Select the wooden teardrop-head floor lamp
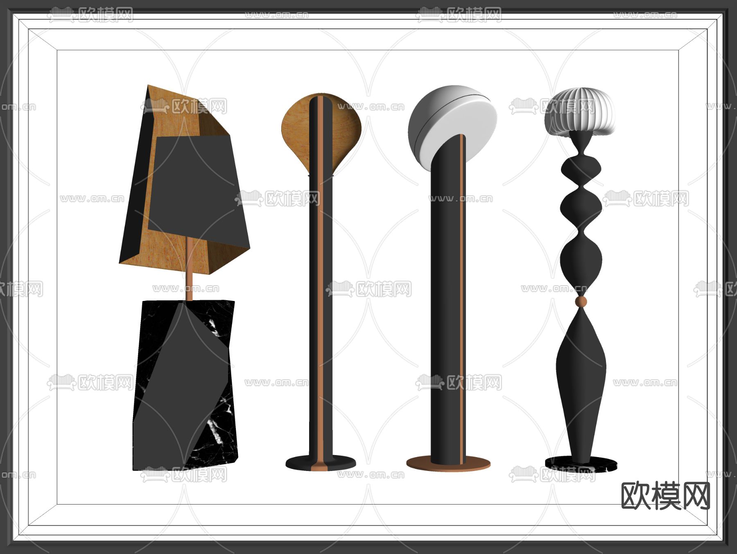 (321, 282)
